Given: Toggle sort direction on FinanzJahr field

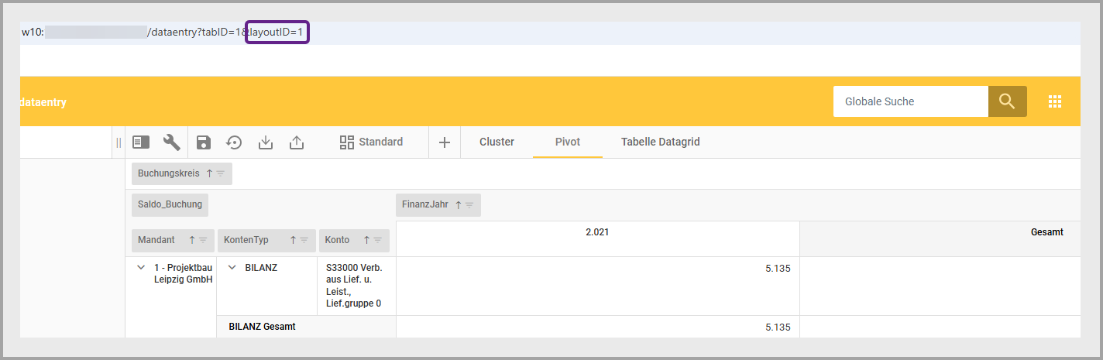Looking at the screenshot, I should pyautogui.click(x=458, y=205).
